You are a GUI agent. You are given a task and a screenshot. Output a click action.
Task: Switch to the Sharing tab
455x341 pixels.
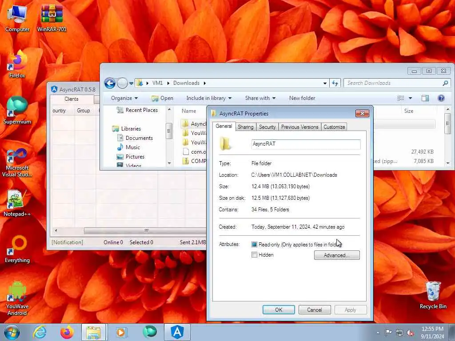point(245,127)
